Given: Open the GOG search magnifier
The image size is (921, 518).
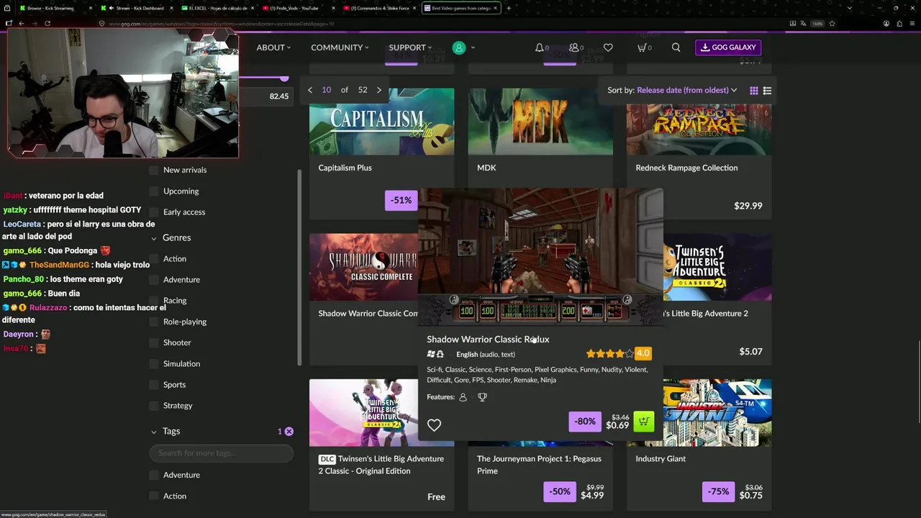Looking at the screenshot, I should [x=676, y=47].
